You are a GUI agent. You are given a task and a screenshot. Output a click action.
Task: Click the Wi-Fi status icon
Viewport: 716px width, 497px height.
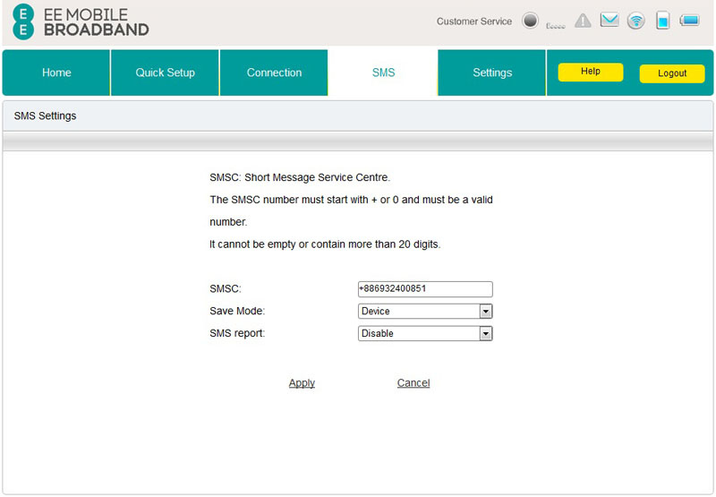[x=636, y=21]
